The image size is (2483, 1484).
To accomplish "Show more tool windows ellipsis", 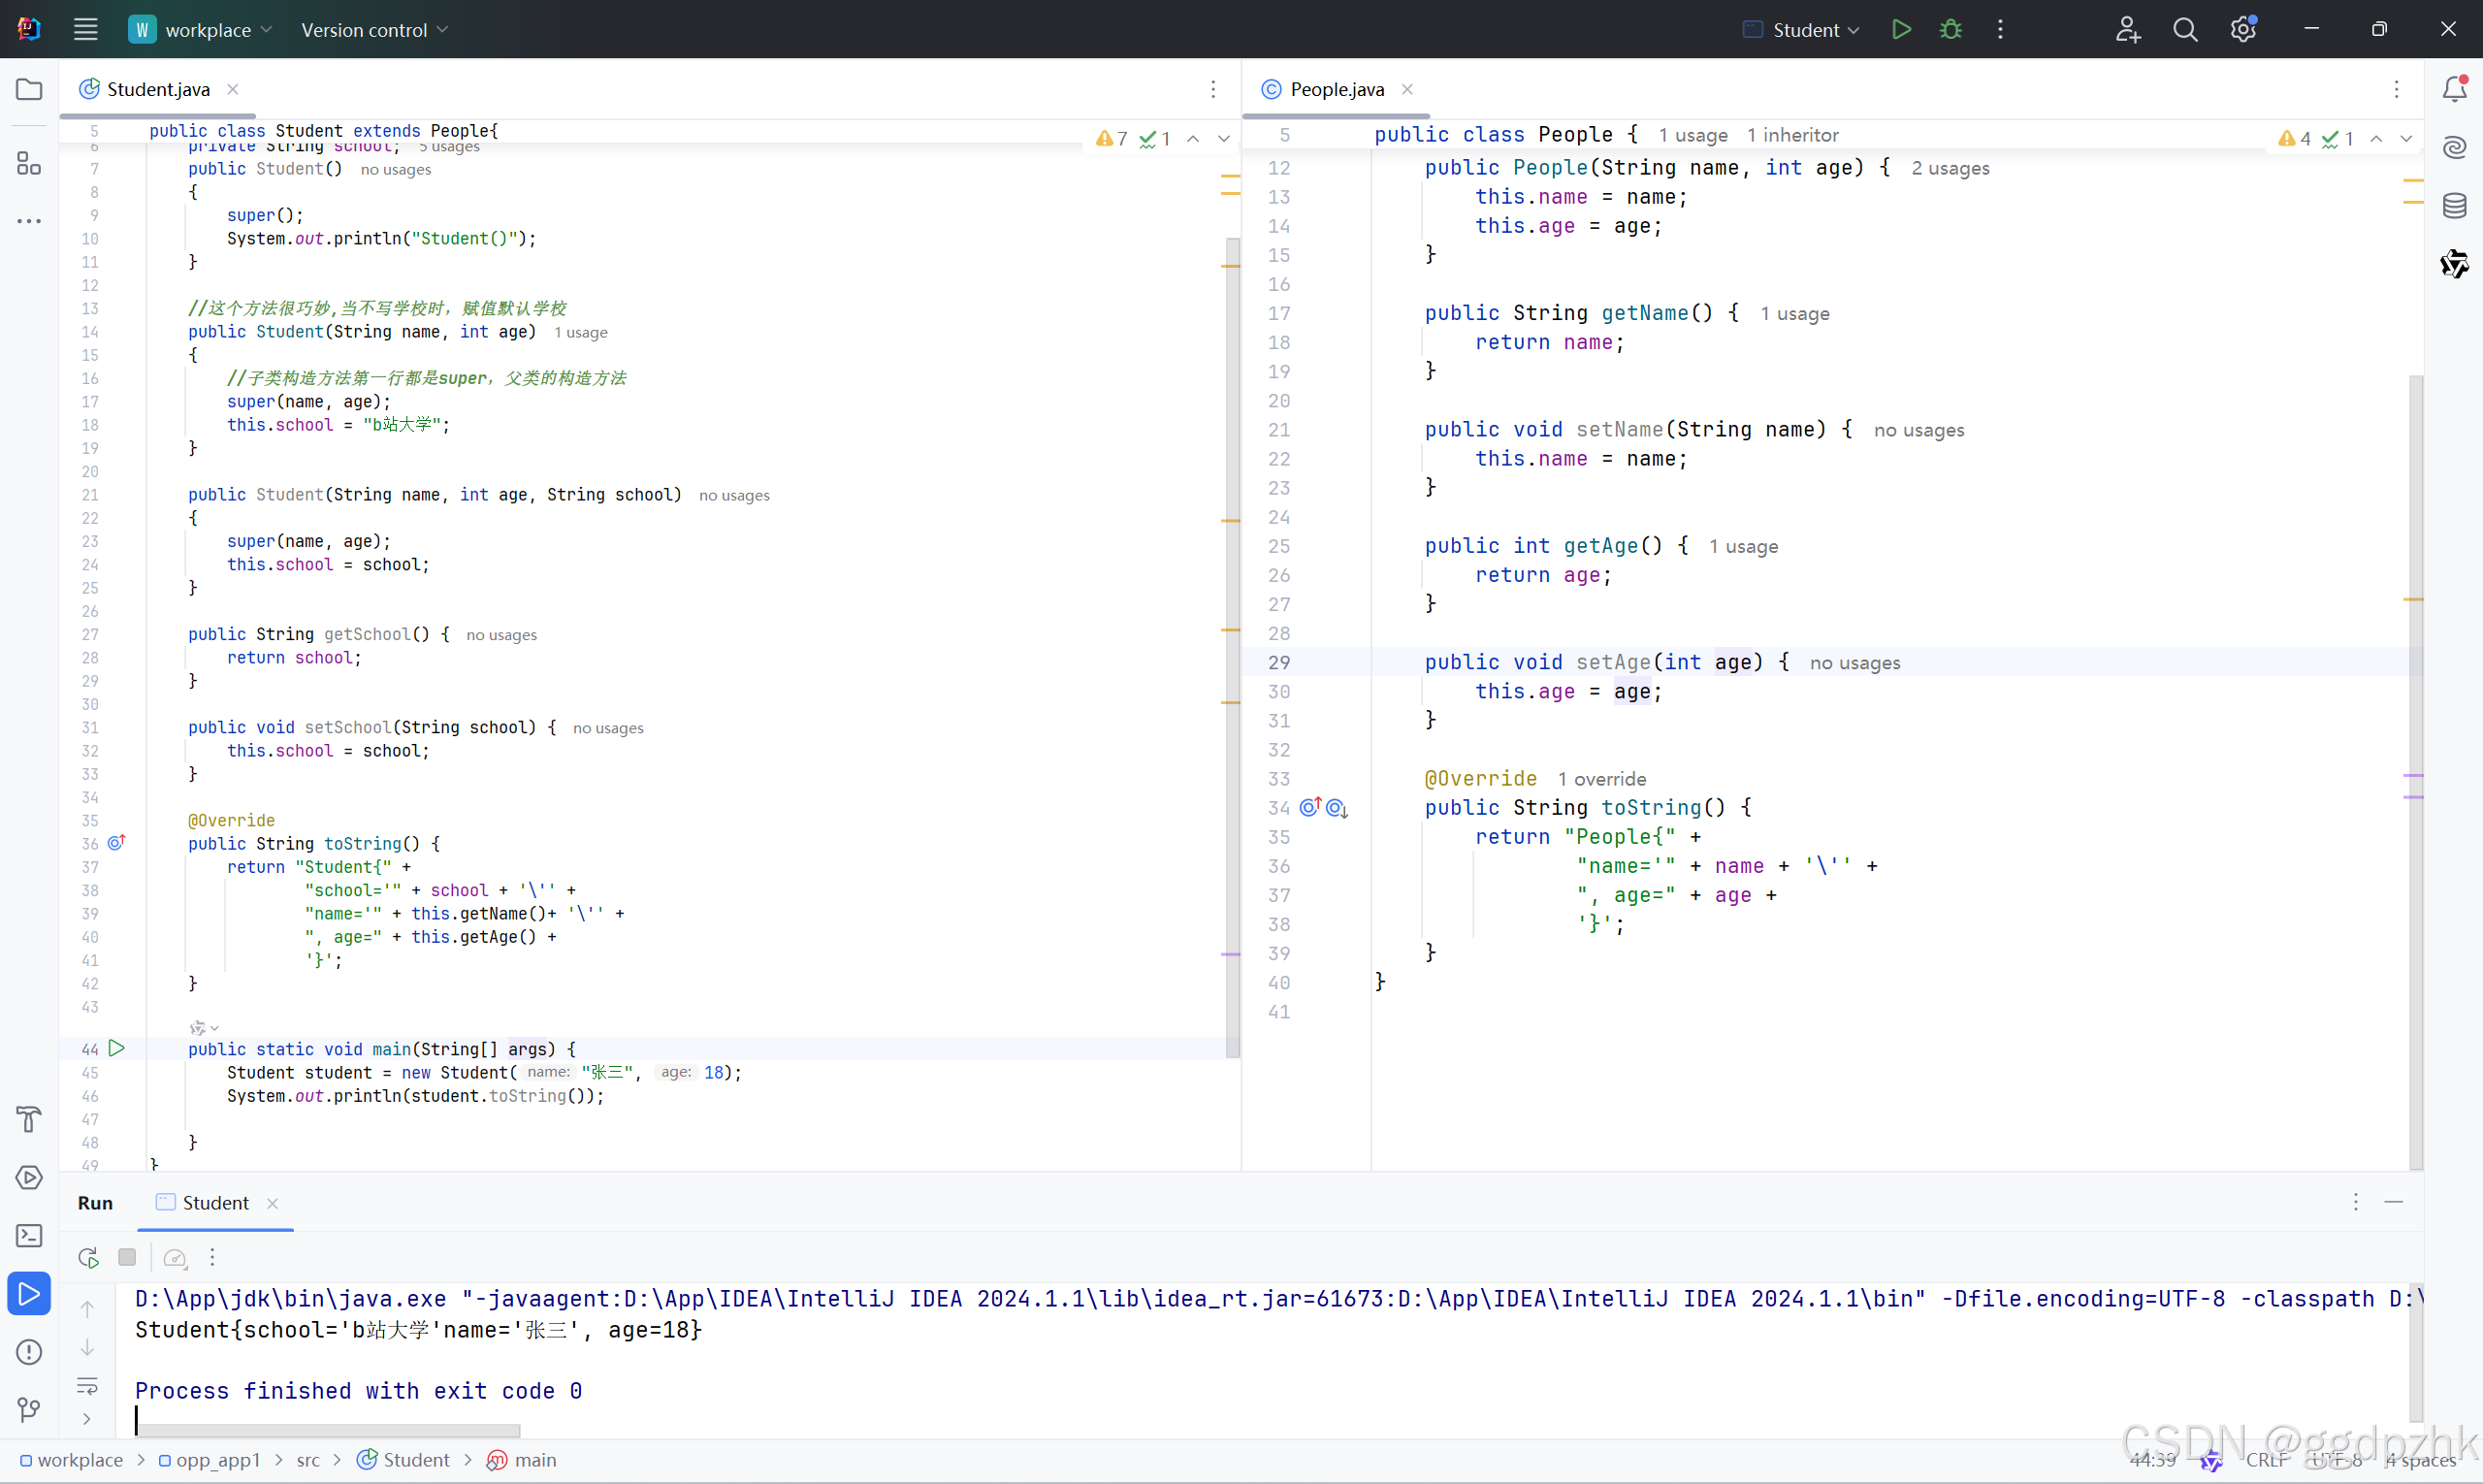I will click(29, 221).
